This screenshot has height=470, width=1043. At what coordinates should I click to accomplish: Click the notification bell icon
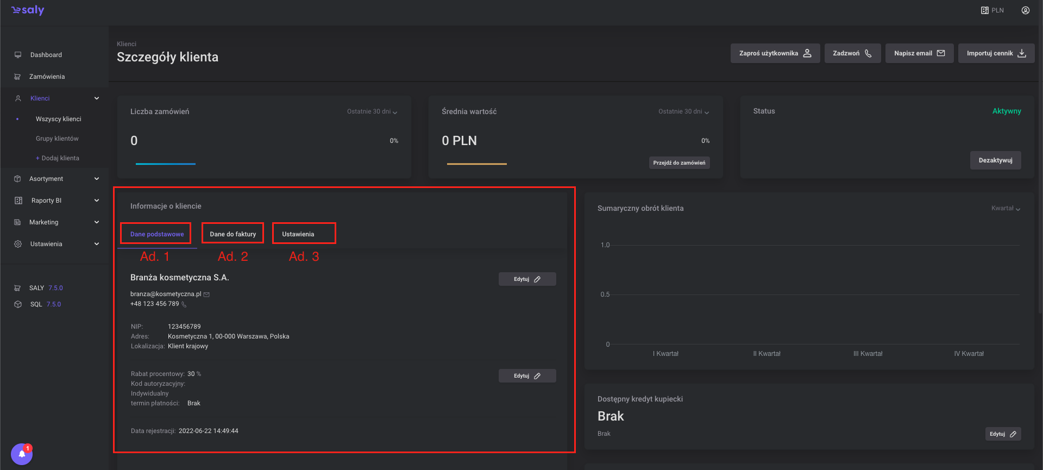[x=22, y=454]
